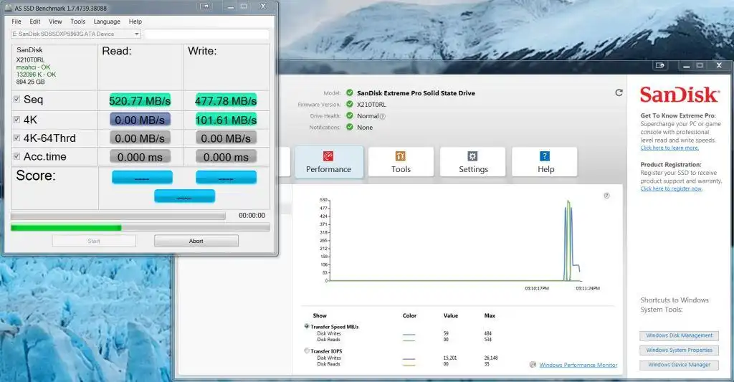
Task: Click the green benchmark progress bar
Action: coord(140,227)
